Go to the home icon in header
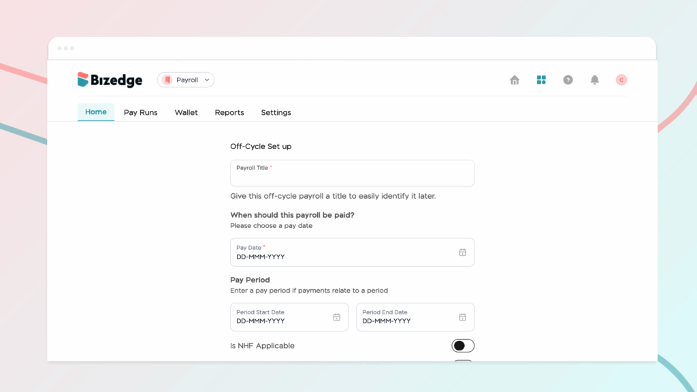 coord(515,80)
